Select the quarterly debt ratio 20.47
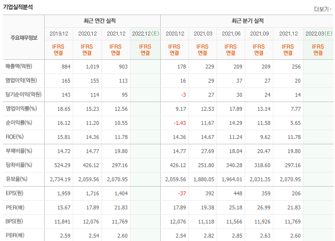Viewport: 335px width, 241px height. (x=264, y=152)
